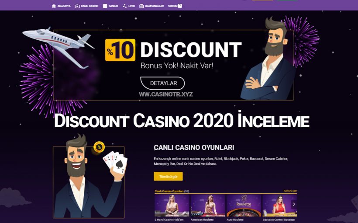
Task: Open the 2 Hand Casino Hold'em thumbnail
Action: pyautogui.click(x=172, y=206)
